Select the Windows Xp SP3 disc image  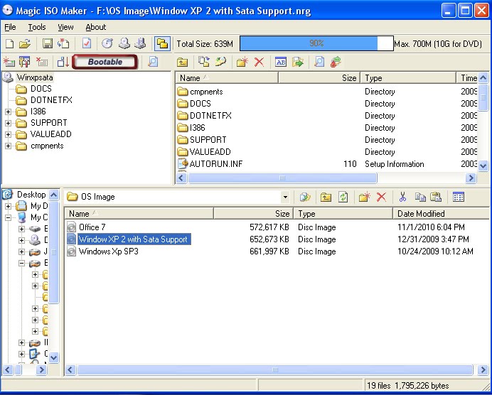109,251
